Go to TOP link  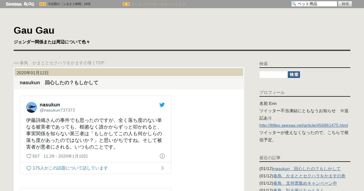pos(100,63)
